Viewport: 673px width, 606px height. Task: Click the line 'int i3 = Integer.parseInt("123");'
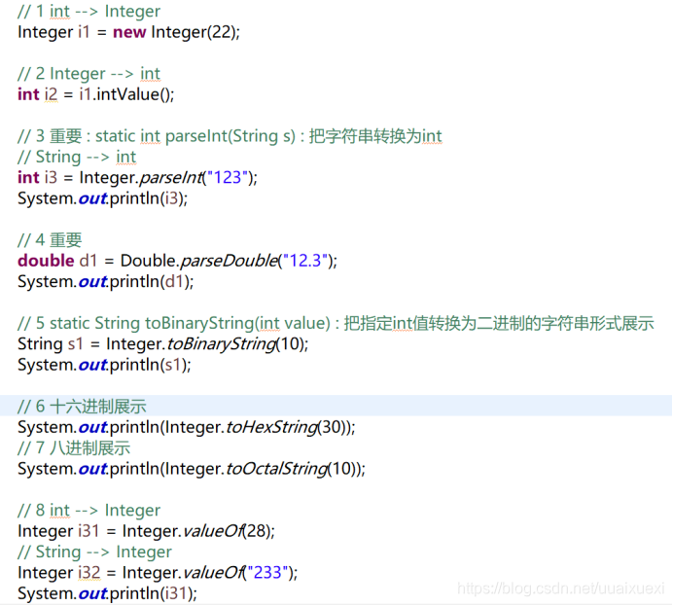click(137, 178)
